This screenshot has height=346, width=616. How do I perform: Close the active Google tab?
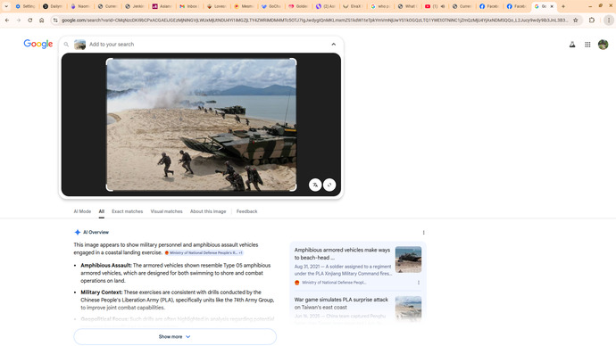pyautogui.click(x=552, y=6)
